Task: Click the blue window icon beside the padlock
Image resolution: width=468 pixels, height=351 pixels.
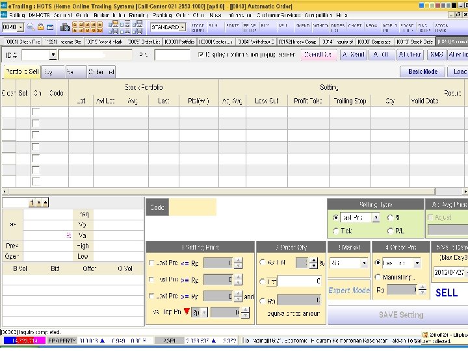Action: click(x=50, y=27)
